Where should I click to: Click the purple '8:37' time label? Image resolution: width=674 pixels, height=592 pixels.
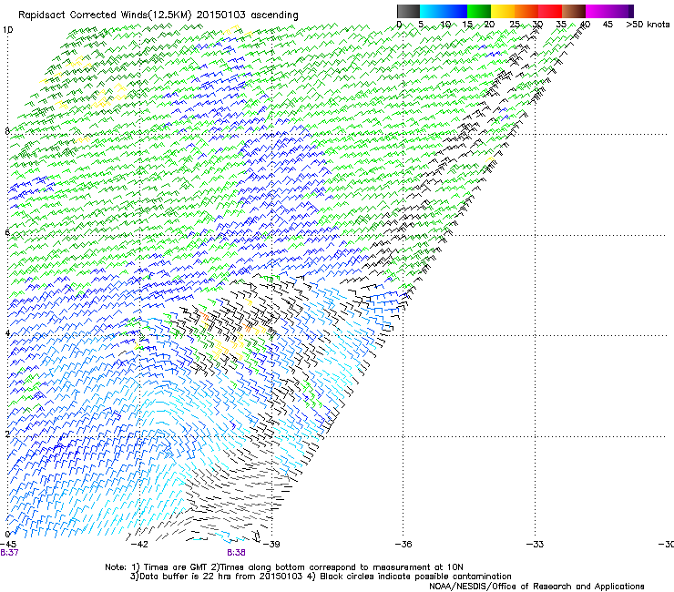[x=9, y=553]
